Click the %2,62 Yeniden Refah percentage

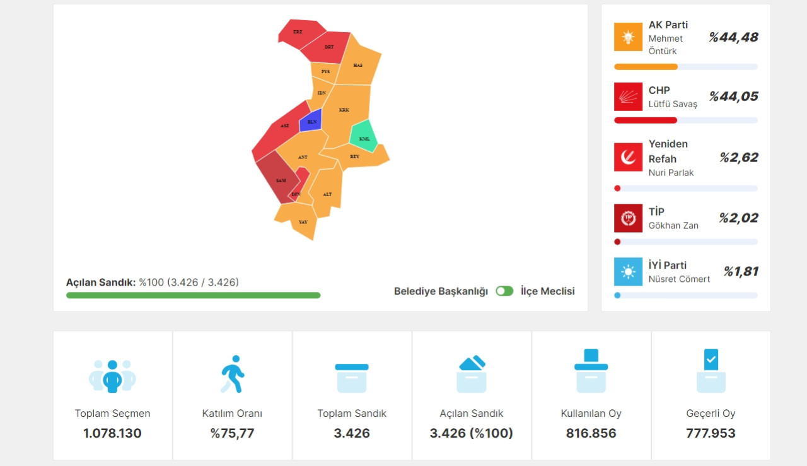[739, 158]
